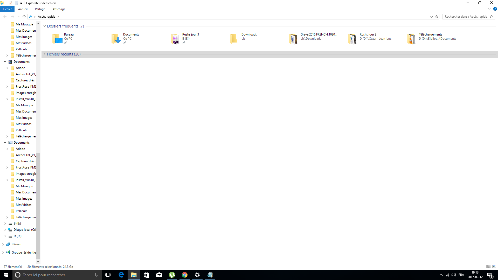Click the Up arrow navigation button
The width and height of the screenshot is (498, 280).
tap(24, 17)
